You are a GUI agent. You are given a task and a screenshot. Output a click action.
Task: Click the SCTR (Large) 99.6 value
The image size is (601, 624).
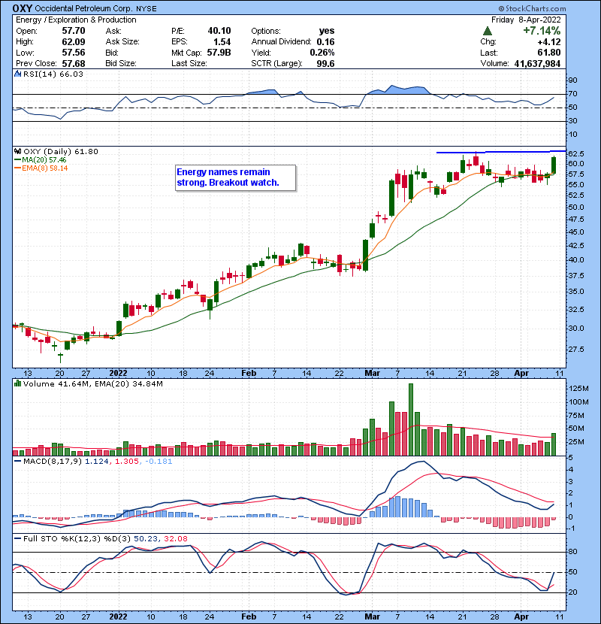point(326,64)
